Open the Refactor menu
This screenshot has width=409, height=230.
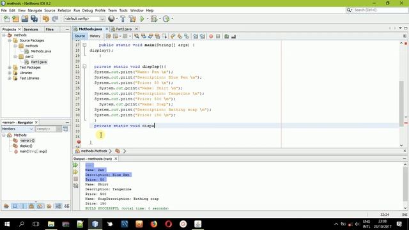[64, 10]
